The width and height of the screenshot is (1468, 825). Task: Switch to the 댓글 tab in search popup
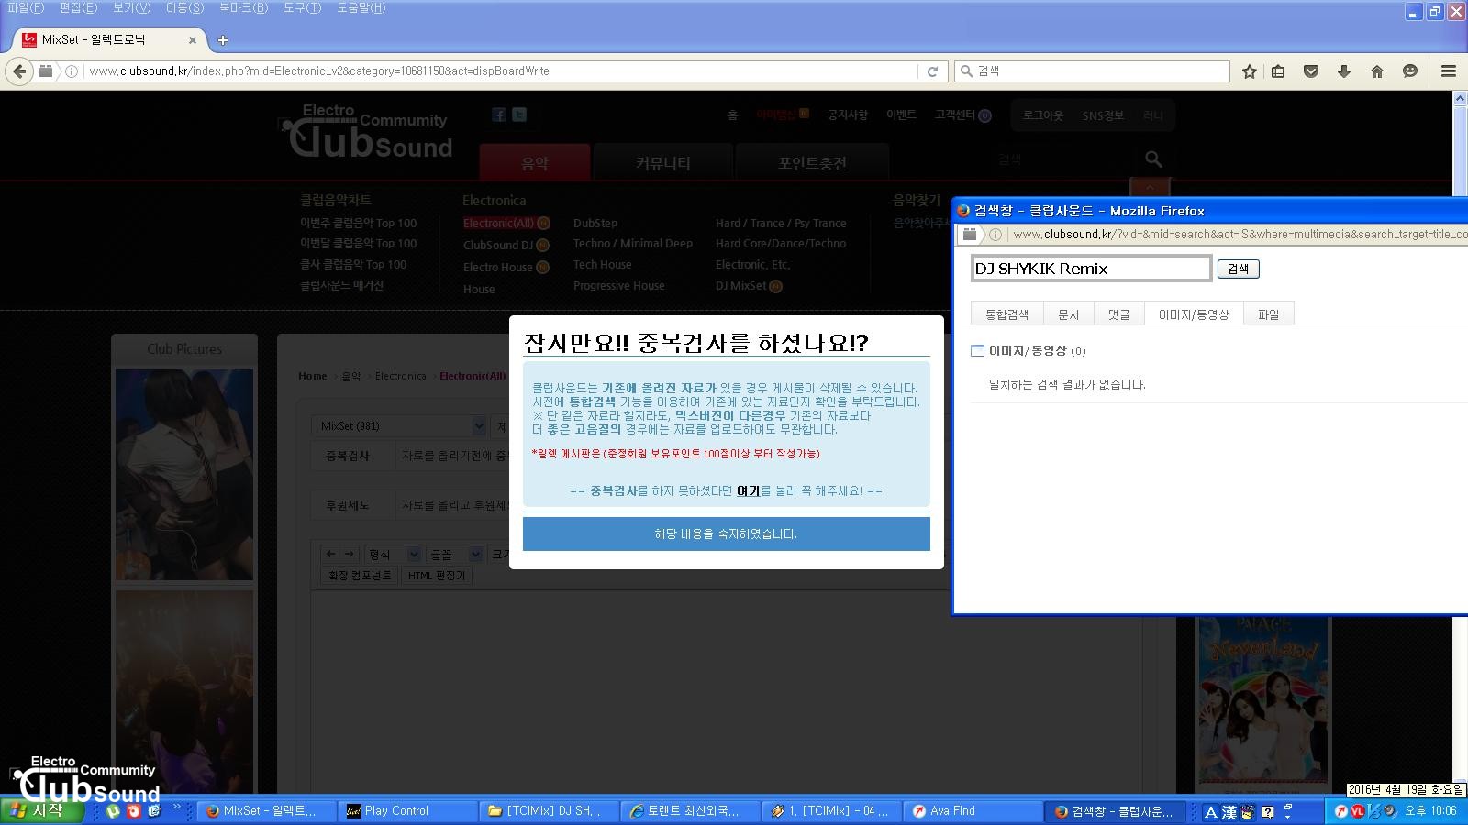pos(1118,314)
